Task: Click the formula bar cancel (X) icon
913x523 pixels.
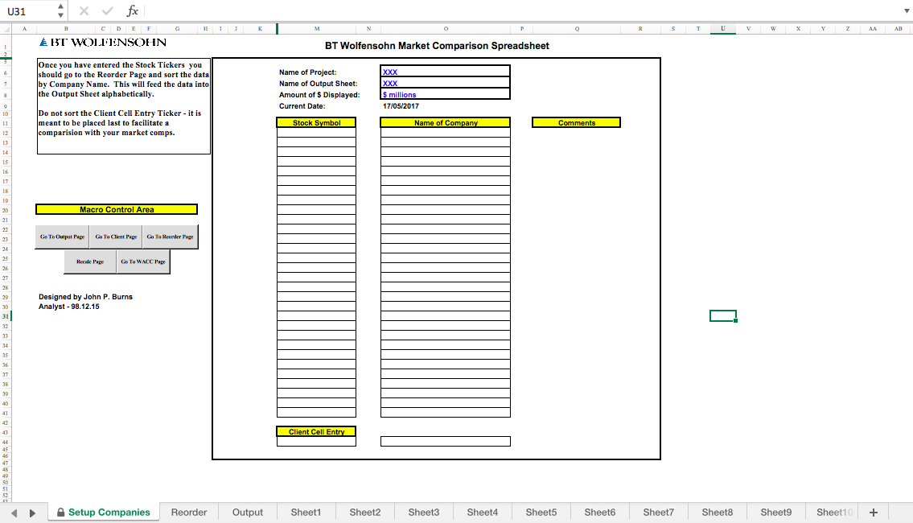Action: tap(84, 11)
